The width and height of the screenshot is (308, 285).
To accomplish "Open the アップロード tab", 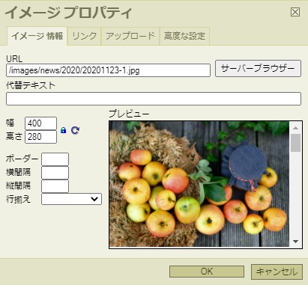I will [x=130, y=37].
